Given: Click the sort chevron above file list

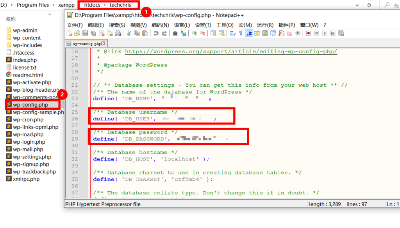Looking at the screenshot, I should [x=50, y=14].
